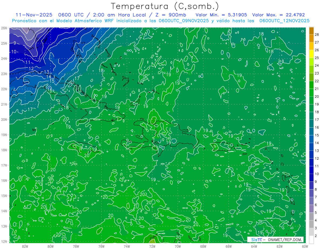Click legend value label '8'
324x250 pixels.
(316, 190)
